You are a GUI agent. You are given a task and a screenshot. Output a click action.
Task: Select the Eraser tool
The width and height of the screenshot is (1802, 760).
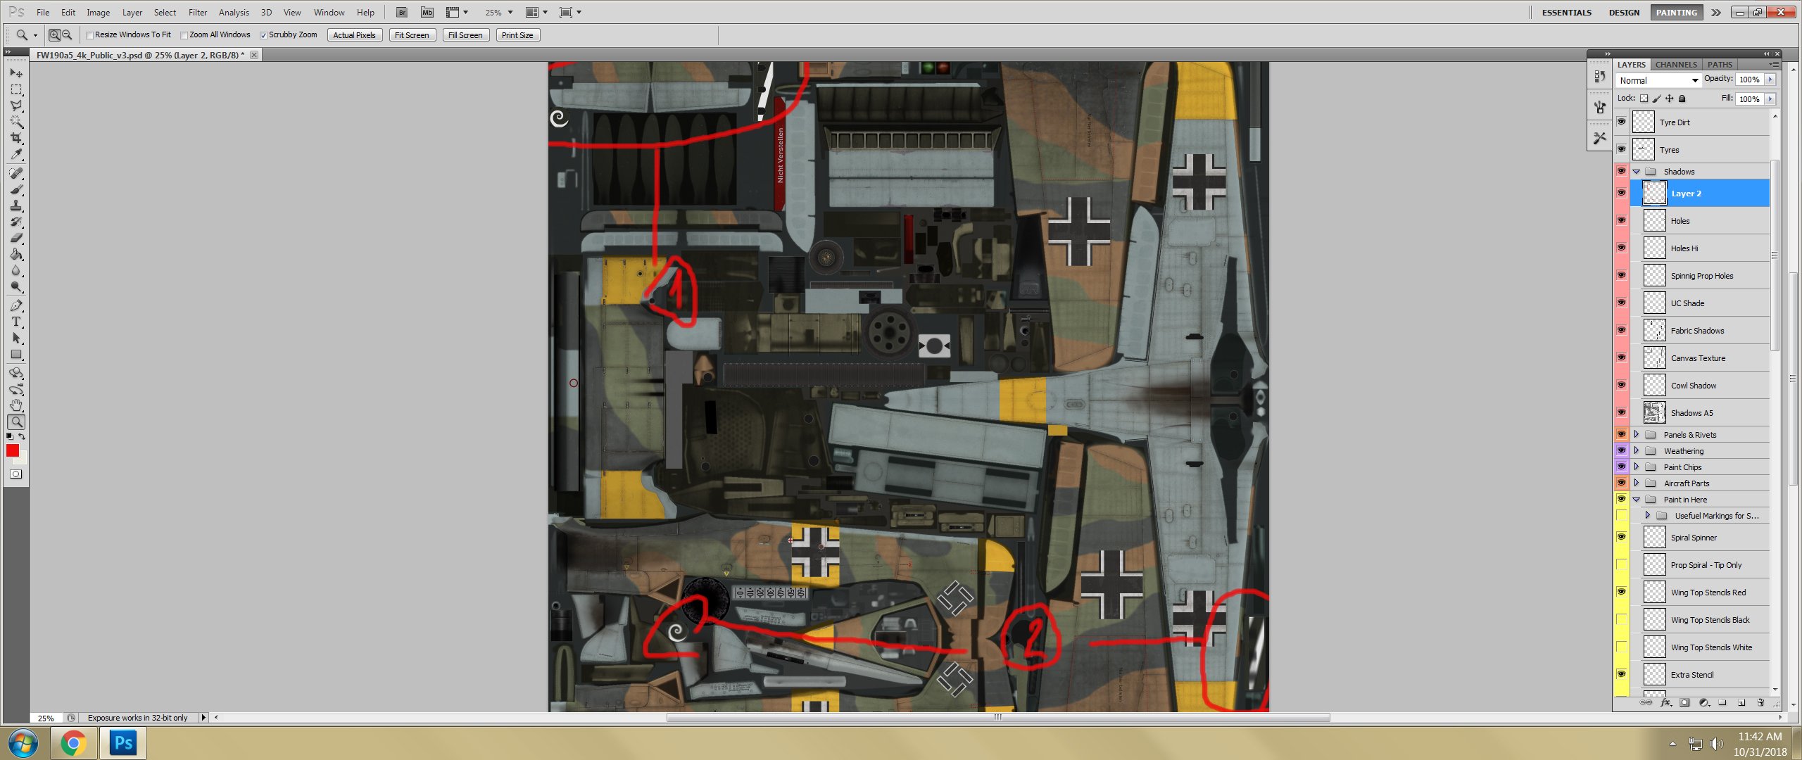[16, 238]
